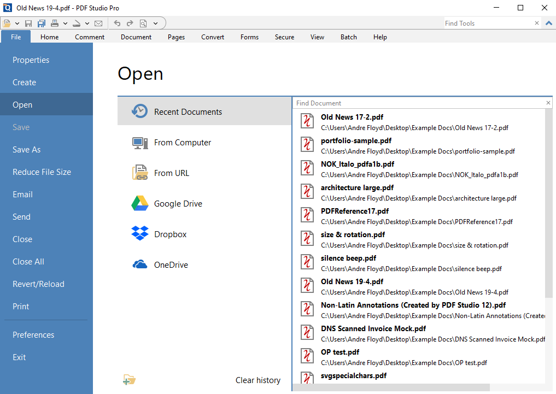
Task: Click PDF icon for Non-Latin Annotations file
Action: point(307,309)
